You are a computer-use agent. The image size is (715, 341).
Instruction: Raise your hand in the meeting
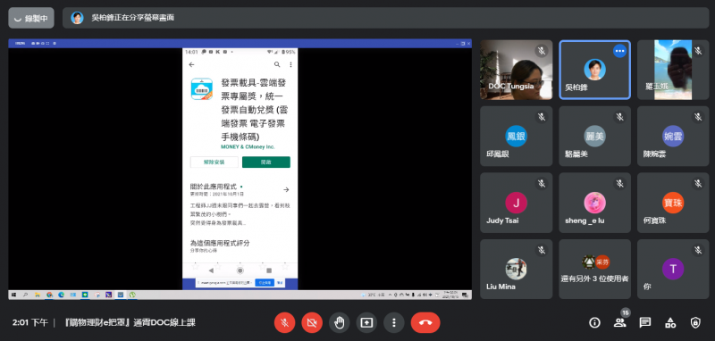pos(340,323)
